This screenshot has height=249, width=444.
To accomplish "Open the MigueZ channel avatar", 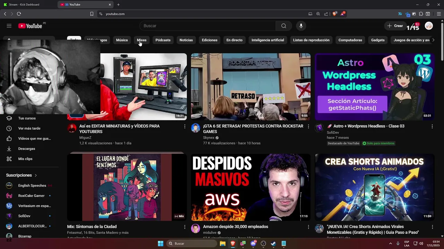I will coord(72,128).
